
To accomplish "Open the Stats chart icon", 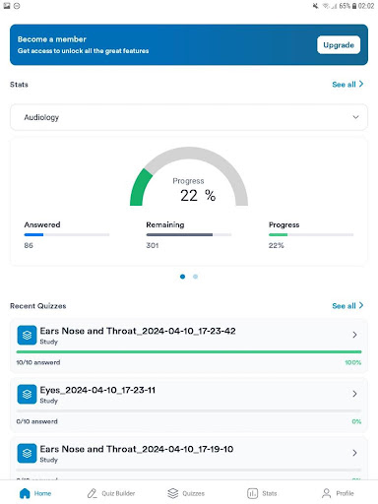I will click(252, 493).
